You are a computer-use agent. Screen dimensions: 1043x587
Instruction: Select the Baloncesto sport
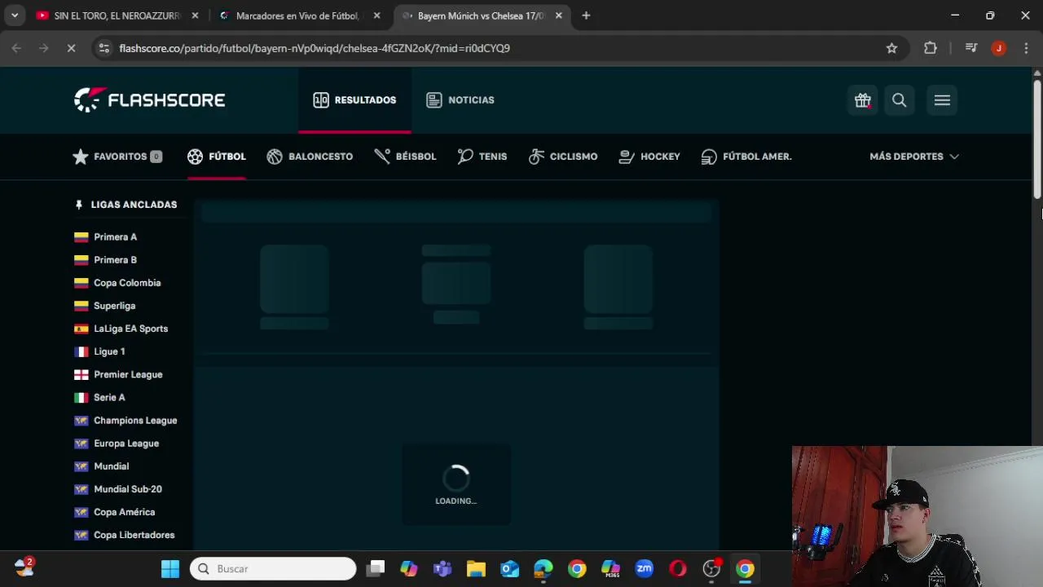[310, 157]
